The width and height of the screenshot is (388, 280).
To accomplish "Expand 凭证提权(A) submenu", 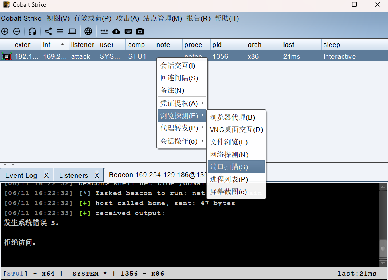I will 182,103.
